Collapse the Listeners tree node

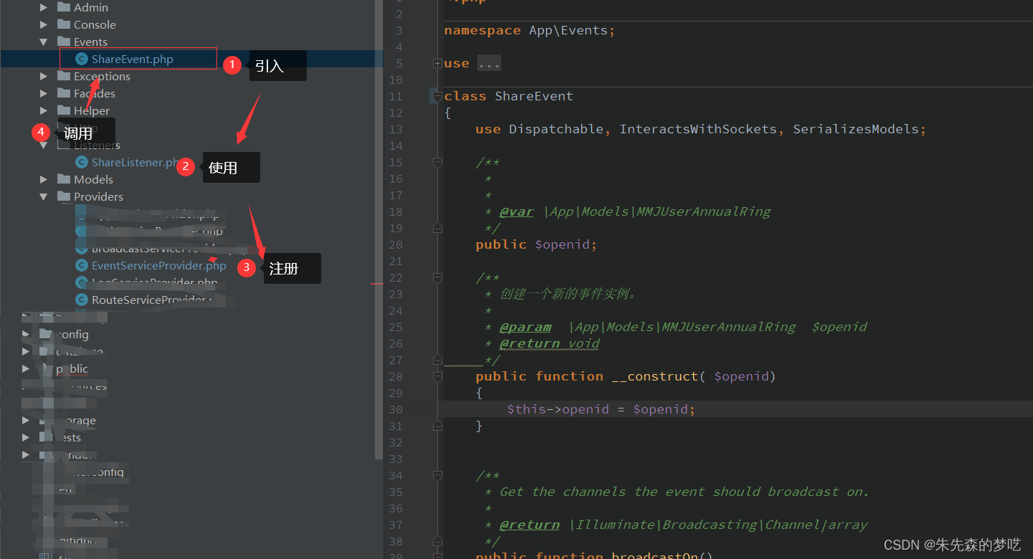(44, 145)
